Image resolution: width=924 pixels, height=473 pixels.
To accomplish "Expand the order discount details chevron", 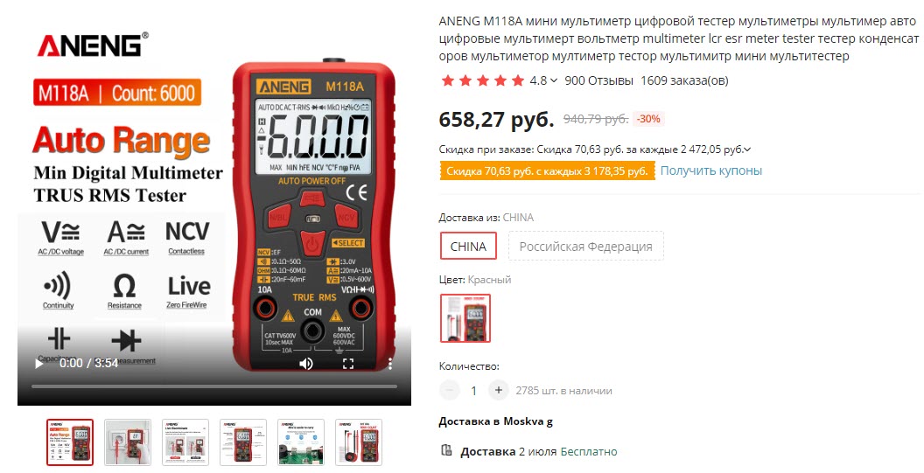I will click(x=748, y=150).
